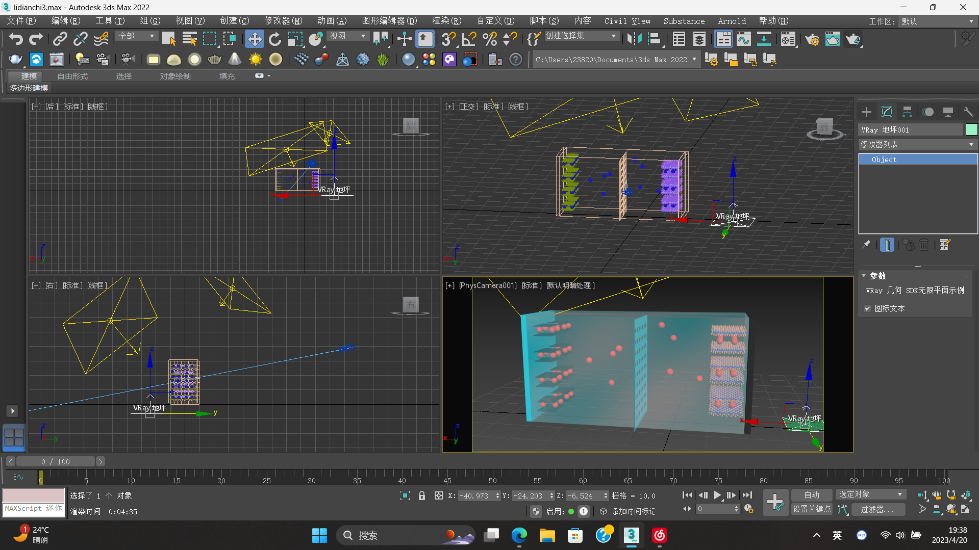Image resolution: width=979 pixels, height=550 pixels.
Task: Click the 设置关键点 button
Action: pyautogui.click(x=811, y=509)
